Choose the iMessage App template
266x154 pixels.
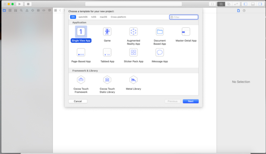[160, 53]
